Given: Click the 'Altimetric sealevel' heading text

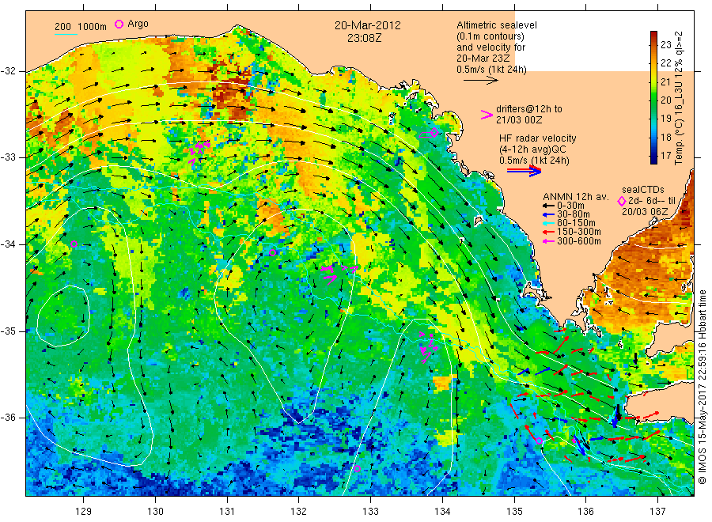Looking at the screenshot, I should 497,25.
